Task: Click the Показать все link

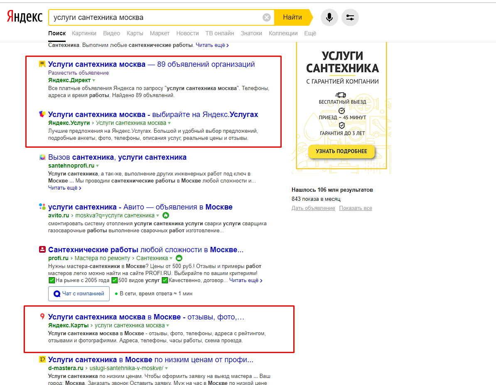Action: tap(356, 208)
